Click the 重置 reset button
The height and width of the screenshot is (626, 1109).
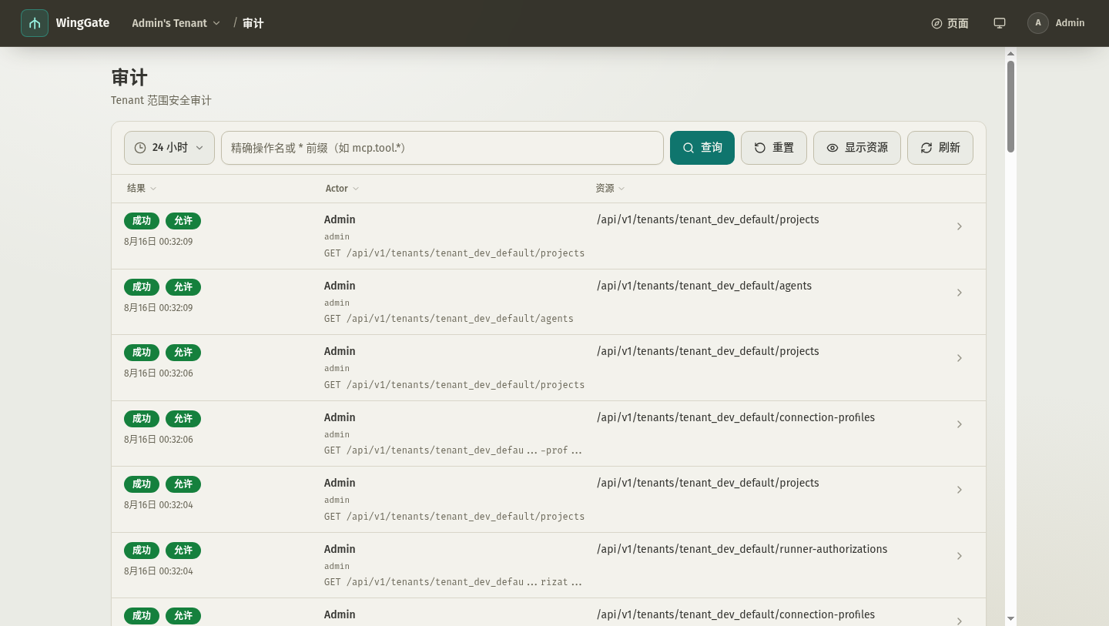[x=774, y=148]
